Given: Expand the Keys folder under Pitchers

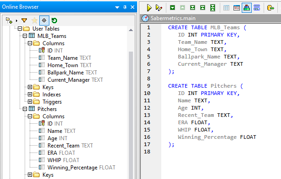Looking at the screenshot, I should (x=30, y=175).
